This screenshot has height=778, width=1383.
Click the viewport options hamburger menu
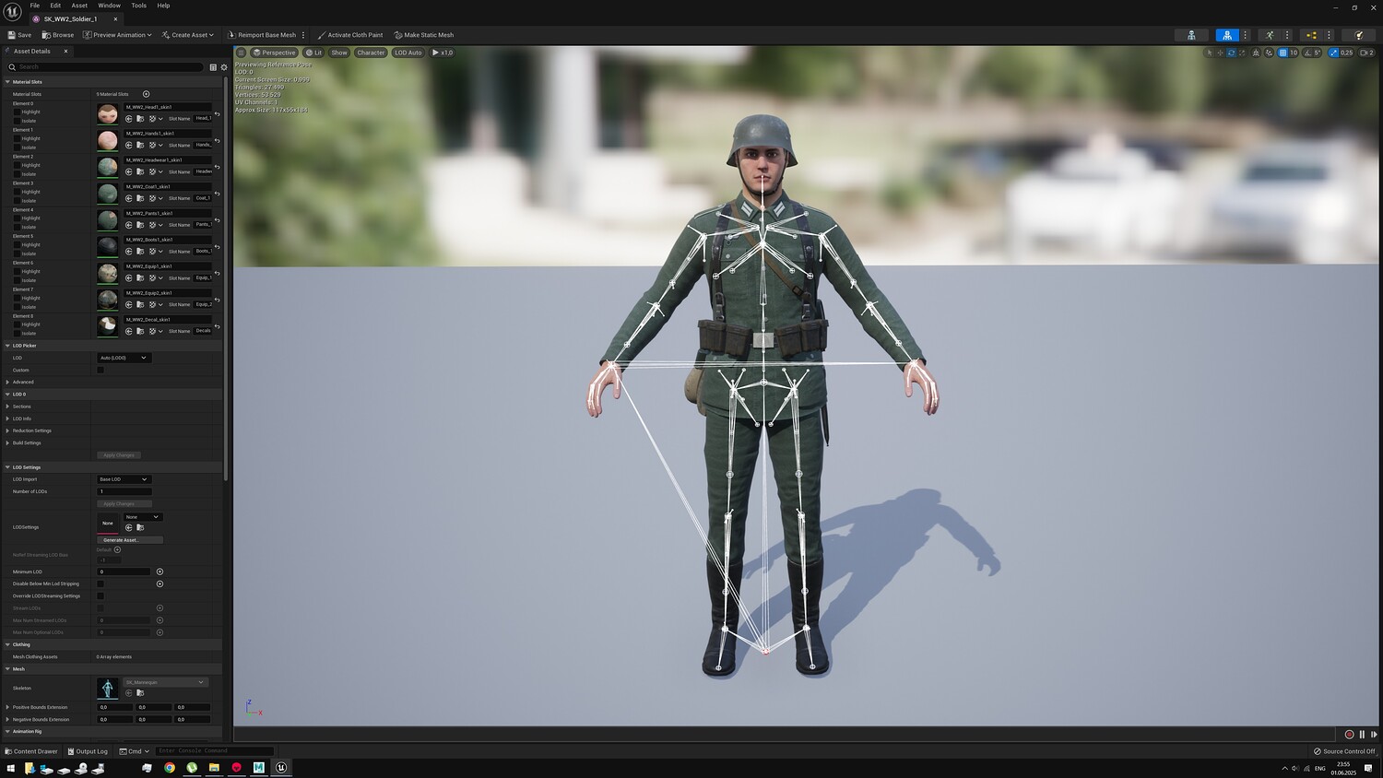[242, 53]
